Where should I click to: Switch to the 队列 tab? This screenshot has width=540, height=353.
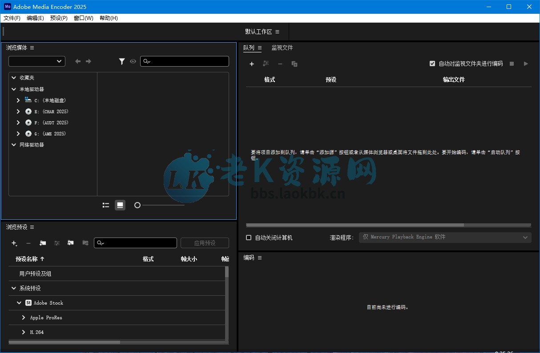click(x=249, y=48)
